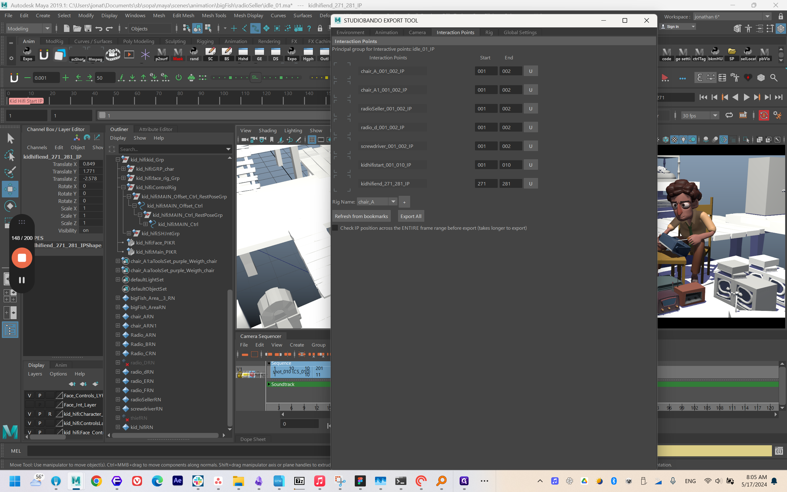Click Refresh from bookmarks button
The height and width of the screenshot is (492, 787).
[x=361, y=216]
